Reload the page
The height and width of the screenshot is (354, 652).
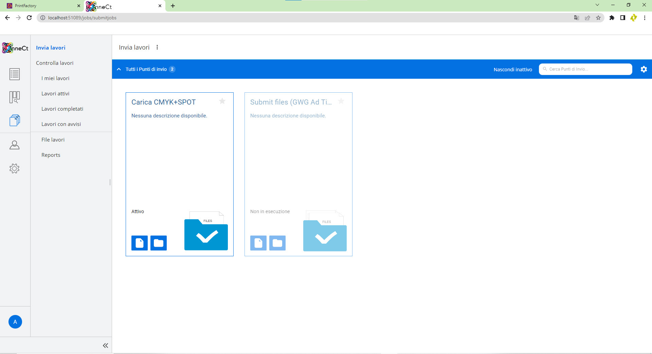click(29, 18)
